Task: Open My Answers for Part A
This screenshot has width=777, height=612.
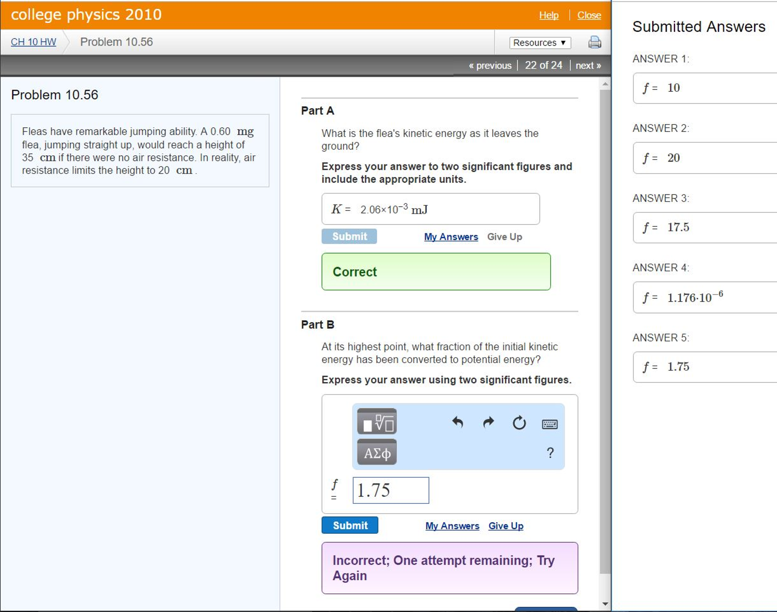Action: click(x=451, y=237)
